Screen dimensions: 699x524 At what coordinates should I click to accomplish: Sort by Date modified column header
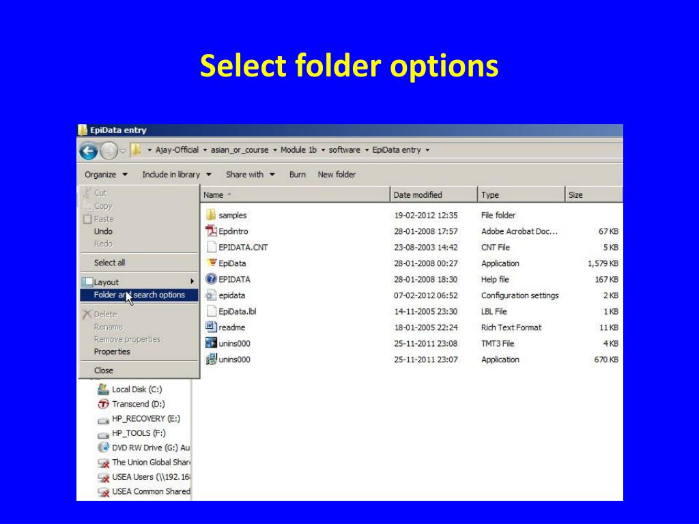pyautogui.click(x=433, y=194)
